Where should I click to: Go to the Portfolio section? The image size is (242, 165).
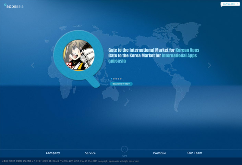pyautogui.click(x=159, y=153)
